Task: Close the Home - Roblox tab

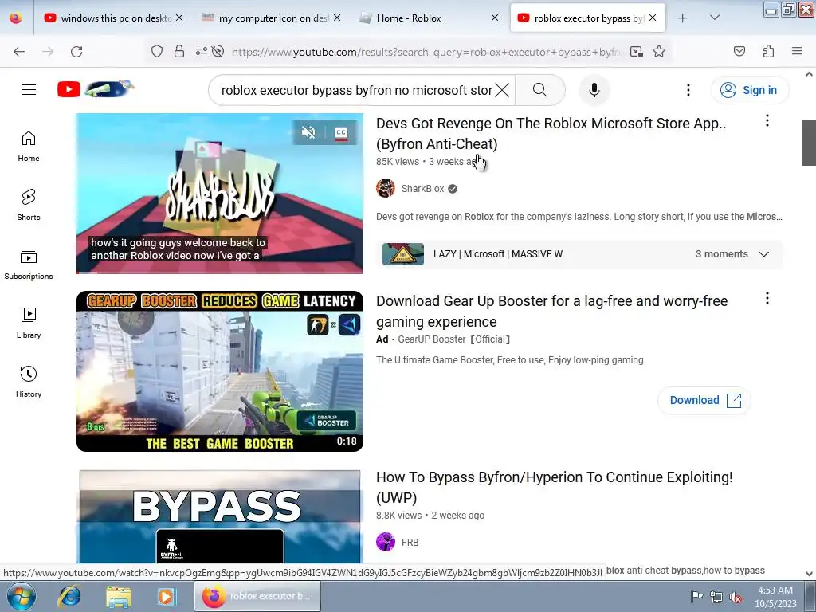Action: point(495,18)
